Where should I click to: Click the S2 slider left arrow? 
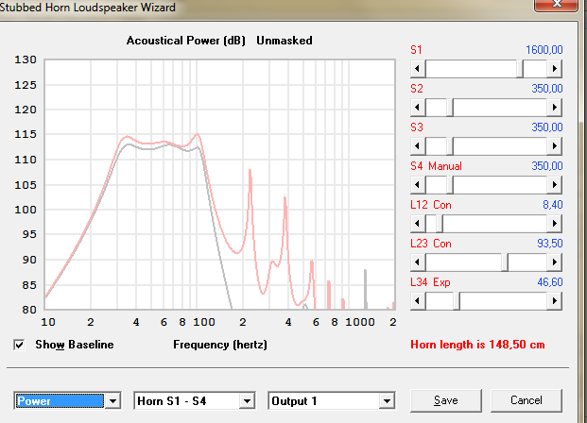418,108
